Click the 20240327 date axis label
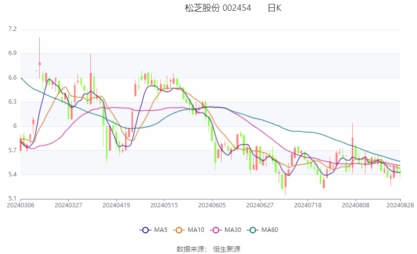The image size is (417, 254). (x=68, y=205)
